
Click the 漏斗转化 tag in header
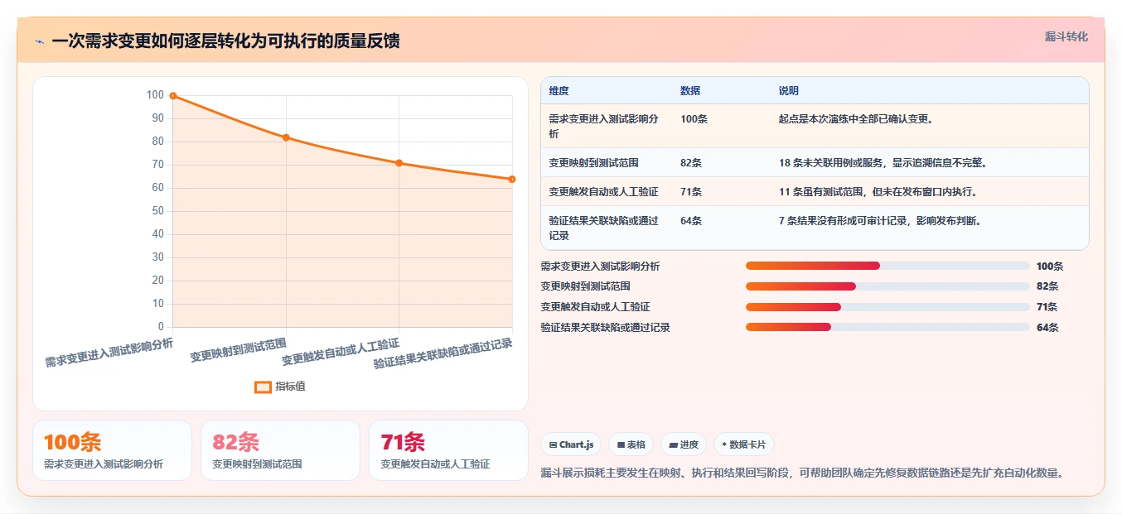point(1066,37)
